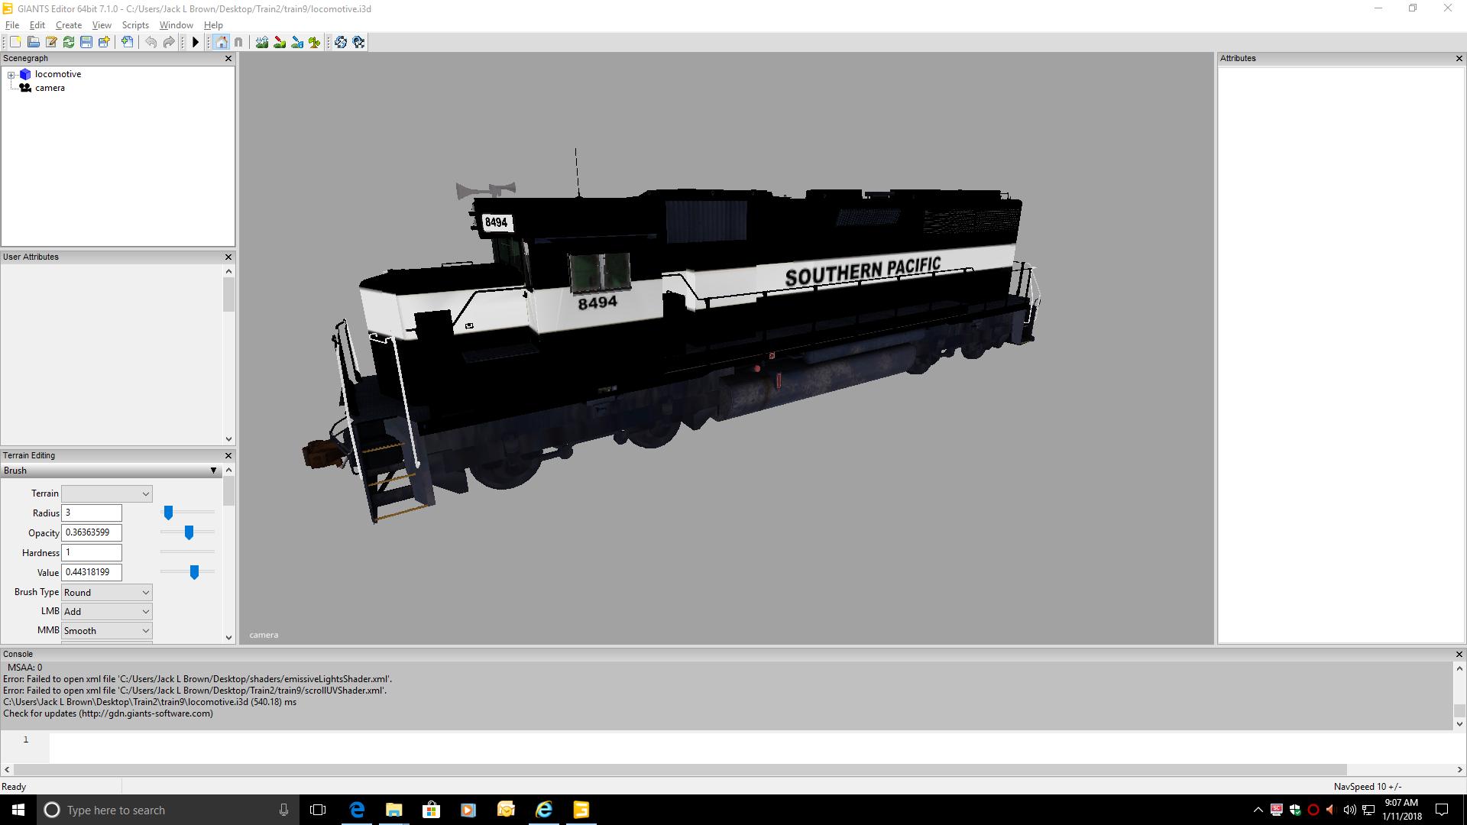The image size is (1467, 825).
Task: Click the New scene toolbar icon
Action: (x=15, y=43)
